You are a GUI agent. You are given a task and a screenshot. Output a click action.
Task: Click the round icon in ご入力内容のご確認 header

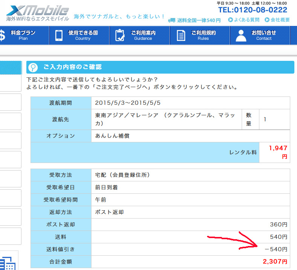point(33,67)
